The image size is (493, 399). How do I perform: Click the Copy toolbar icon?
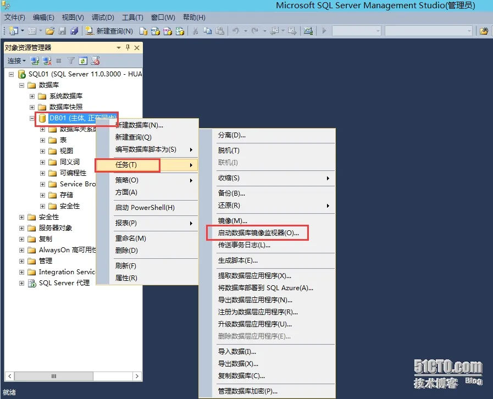coord(207,31)
